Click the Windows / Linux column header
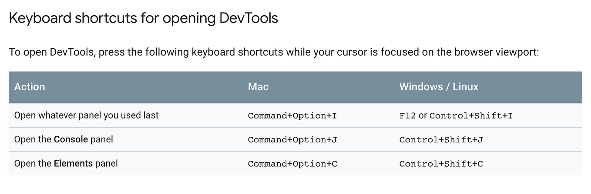This screenshot has height=194, width=591. 439,86
